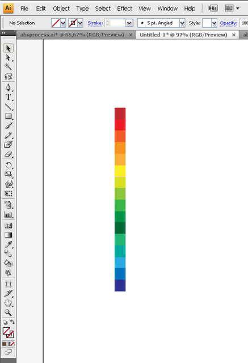Select the Rectangle tool

[x=9, y=116]
